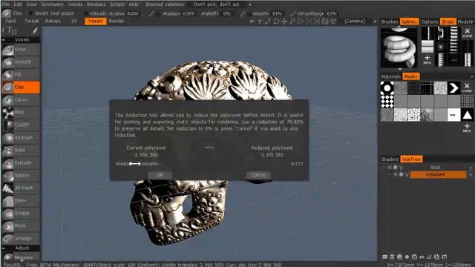Image resolution: width=475 pixels, height=267 pixels.
Task: Select the Extrude tool
Action: tap(21, 163)
